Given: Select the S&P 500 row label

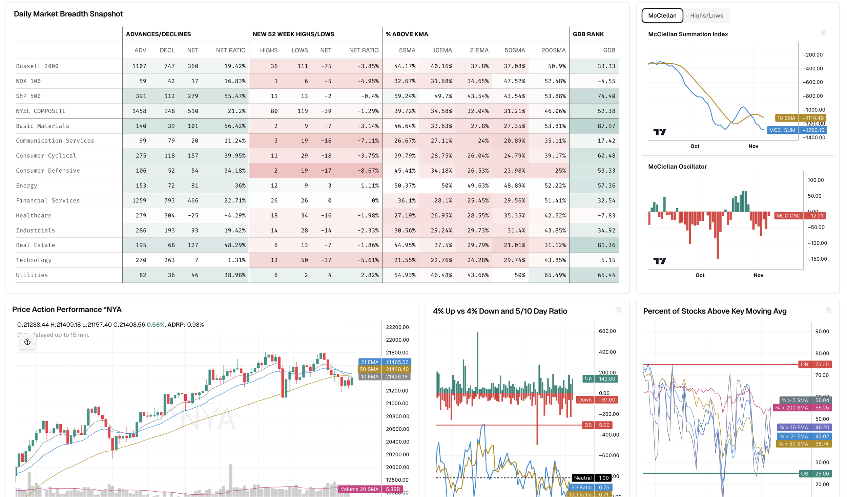Looking at the screenshot, I should point(28,96).
